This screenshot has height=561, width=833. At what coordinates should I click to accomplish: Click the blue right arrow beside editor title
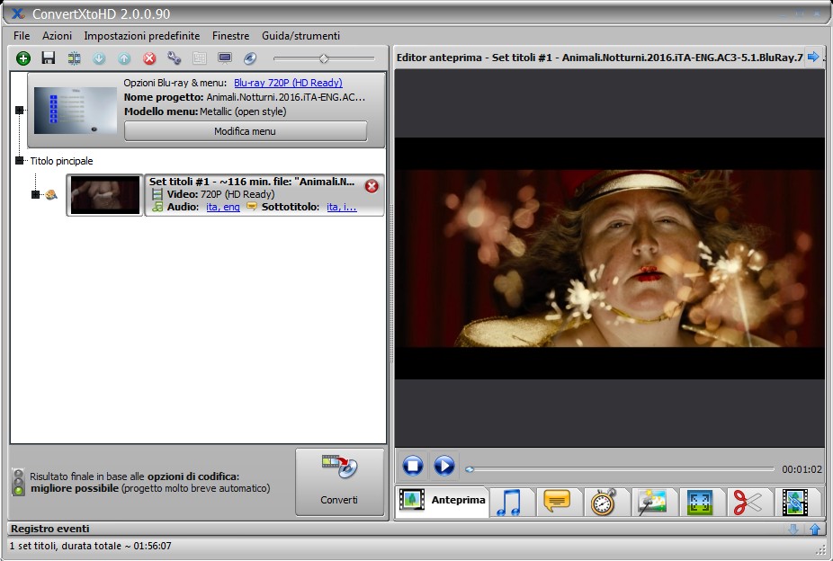(x=813, y=57)
